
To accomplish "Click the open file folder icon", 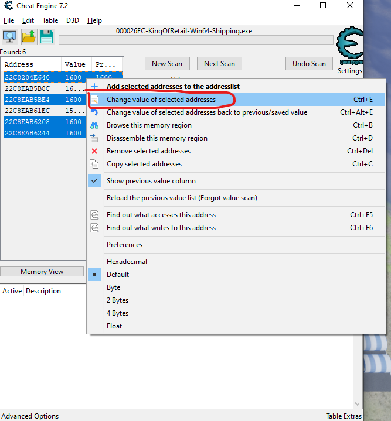I will (x=29, y=37).
